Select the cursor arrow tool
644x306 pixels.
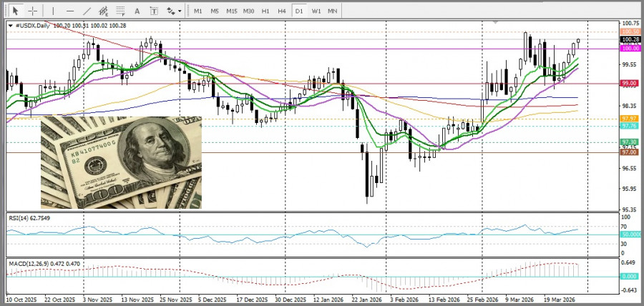(15, 11)
